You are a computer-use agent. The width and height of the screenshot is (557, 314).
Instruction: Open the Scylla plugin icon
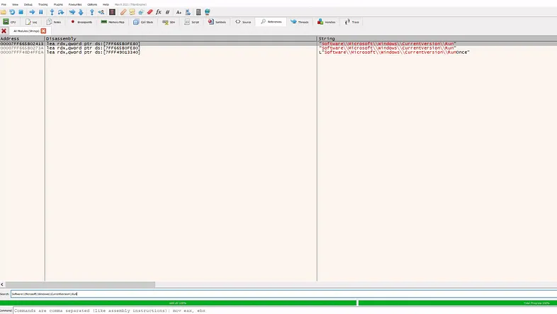pos(112,12)
